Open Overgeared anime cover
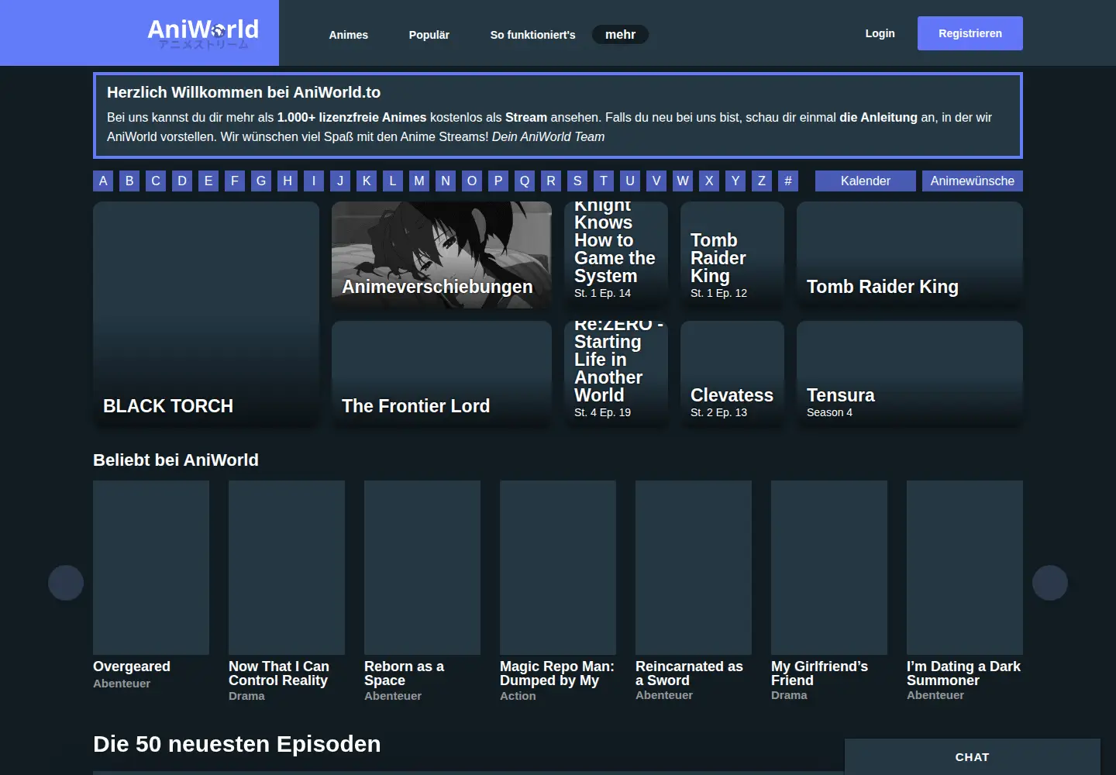Image resolution: width=1116 pixels, height=775 pixels. point(151,567)
